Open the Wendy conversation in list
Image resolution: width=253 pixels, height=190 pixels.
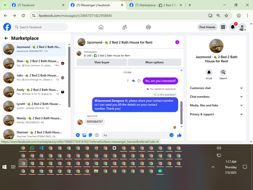point(34,120)
